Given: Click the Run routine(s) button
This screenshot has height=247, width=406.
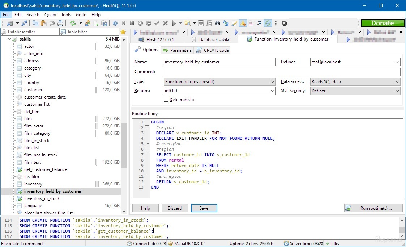Looking at the screenshot, I should [x=373, y=208].
